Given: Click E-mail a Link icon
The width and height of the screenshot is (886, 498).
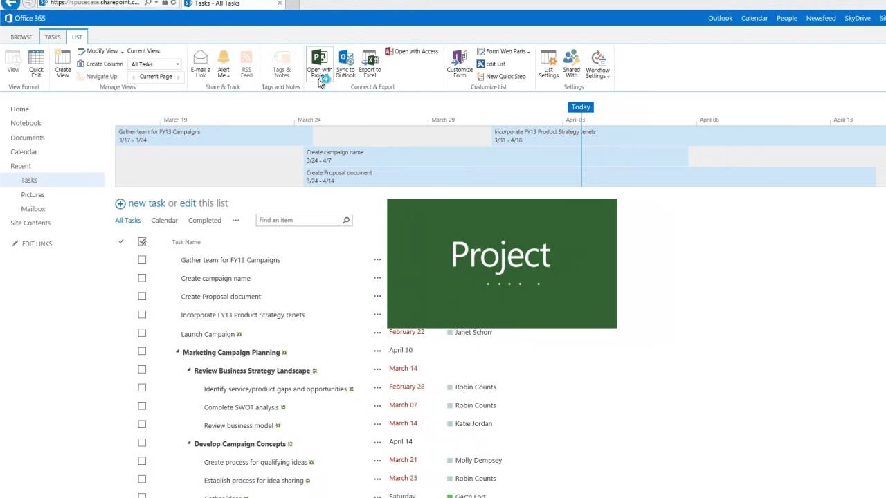Looking at the screenshot, I should click(x=200, y=64).
